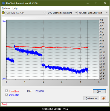The height and width of the screenshot is (111, 110).
Task: Click the High label on the graph axis
Action: click(4, 21)
